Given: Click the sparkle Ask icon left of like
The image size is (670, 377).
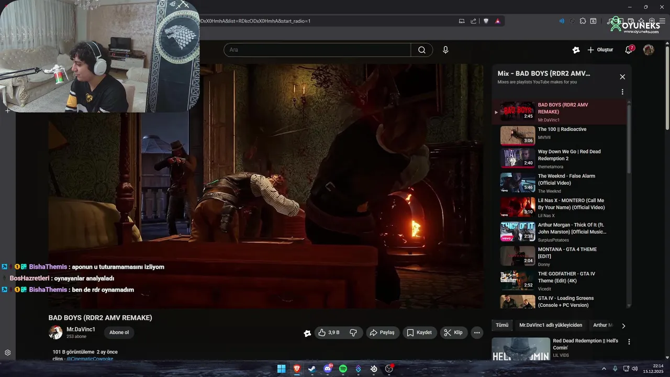Looking at the screenshot, I should click(x=307, y=333).
